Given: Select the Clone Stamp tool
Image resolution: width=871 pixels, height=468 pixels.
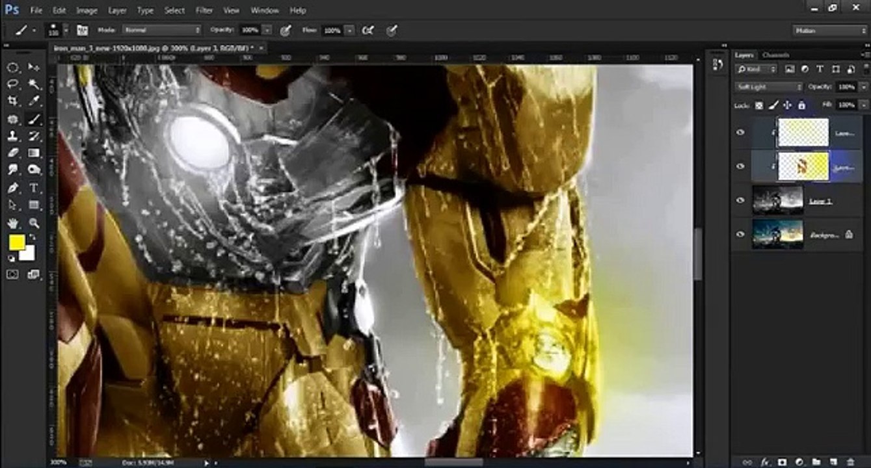Looking at the screenshot, I should (x=12, y=136).
